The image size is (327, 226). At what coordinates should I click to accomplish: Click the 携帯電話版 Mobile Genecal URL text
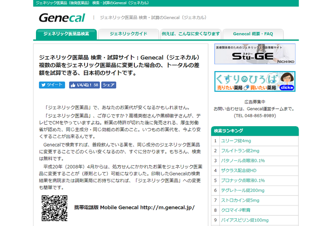134,207
